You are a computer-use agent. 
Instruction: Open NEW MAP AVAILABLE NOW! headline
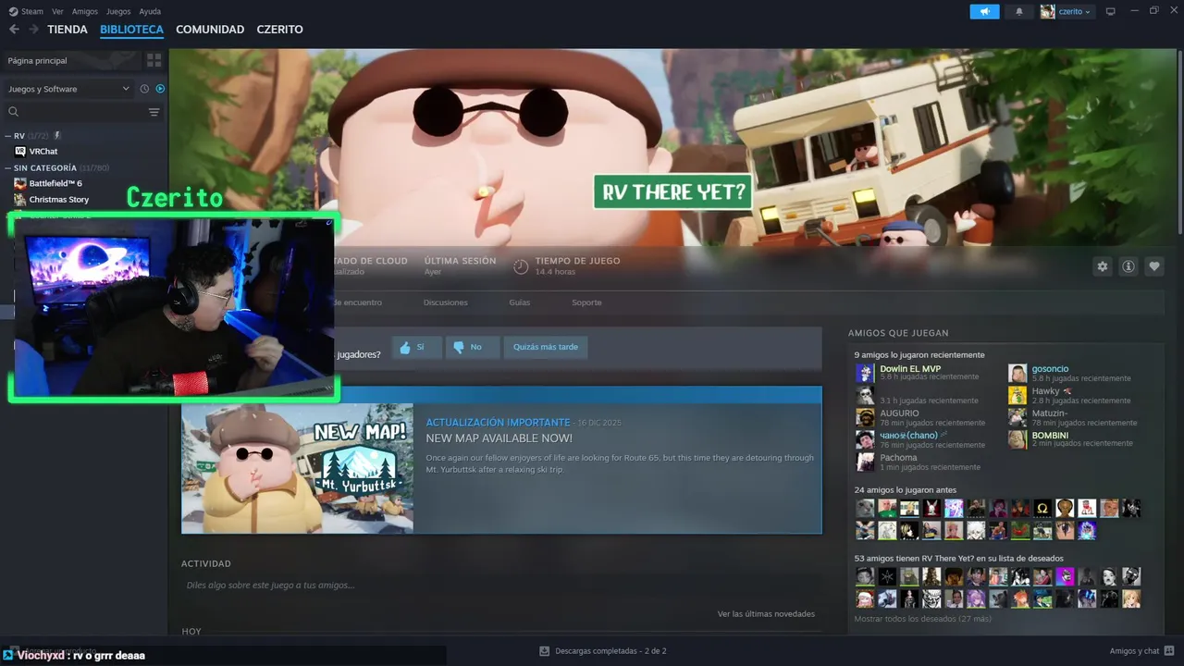tap(499, 438)
